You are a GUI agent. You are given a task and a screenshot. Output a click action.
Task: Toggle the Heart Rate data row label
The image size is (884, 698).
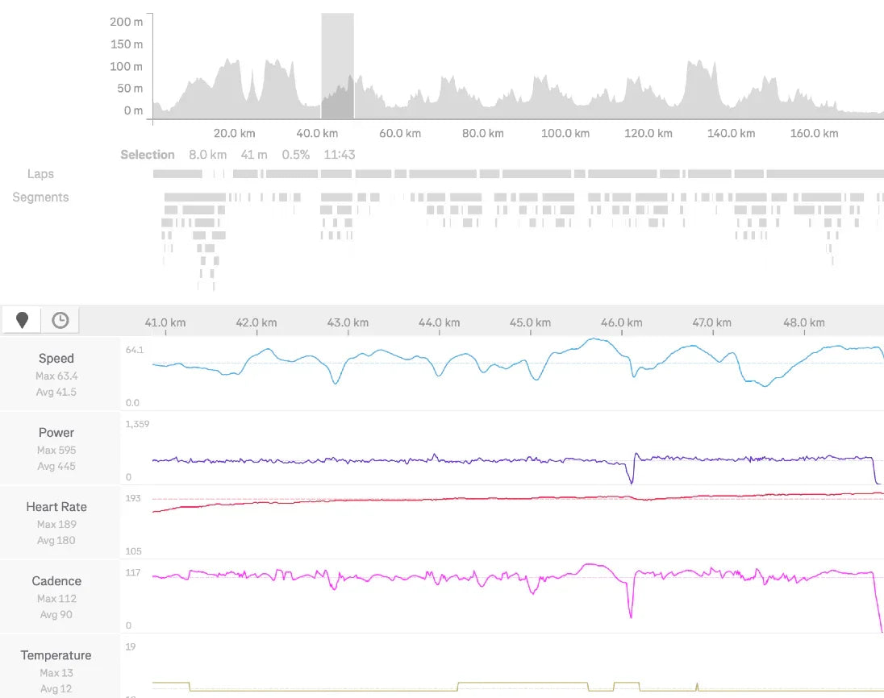(x=56, y=507)
